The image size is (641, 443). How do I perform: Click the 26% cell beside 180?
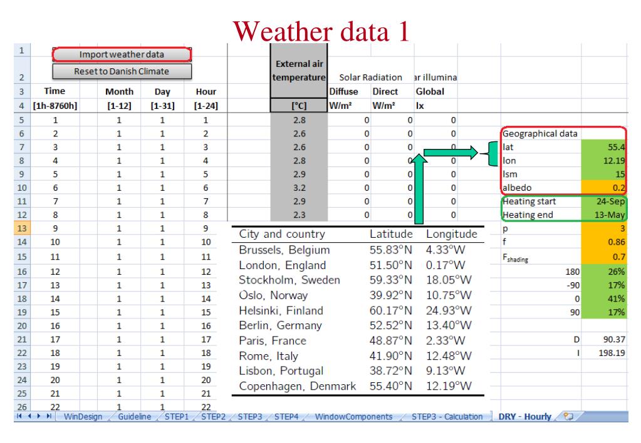[x=604, y=272]
